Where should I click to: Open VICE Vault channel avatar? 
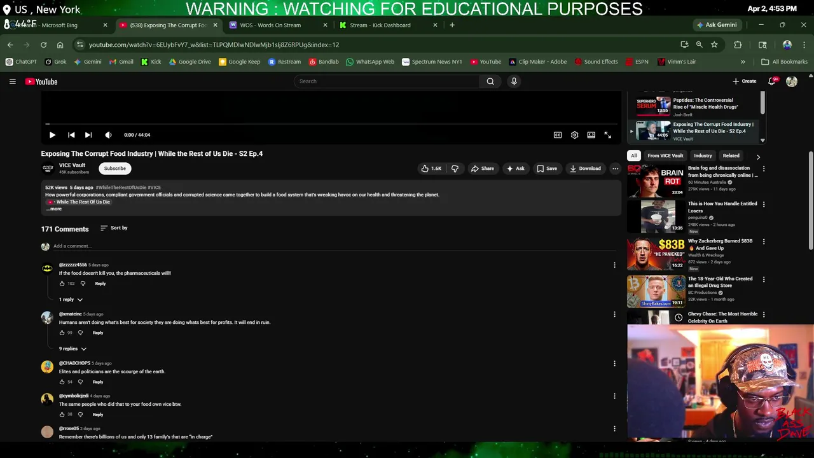[48, 169]
